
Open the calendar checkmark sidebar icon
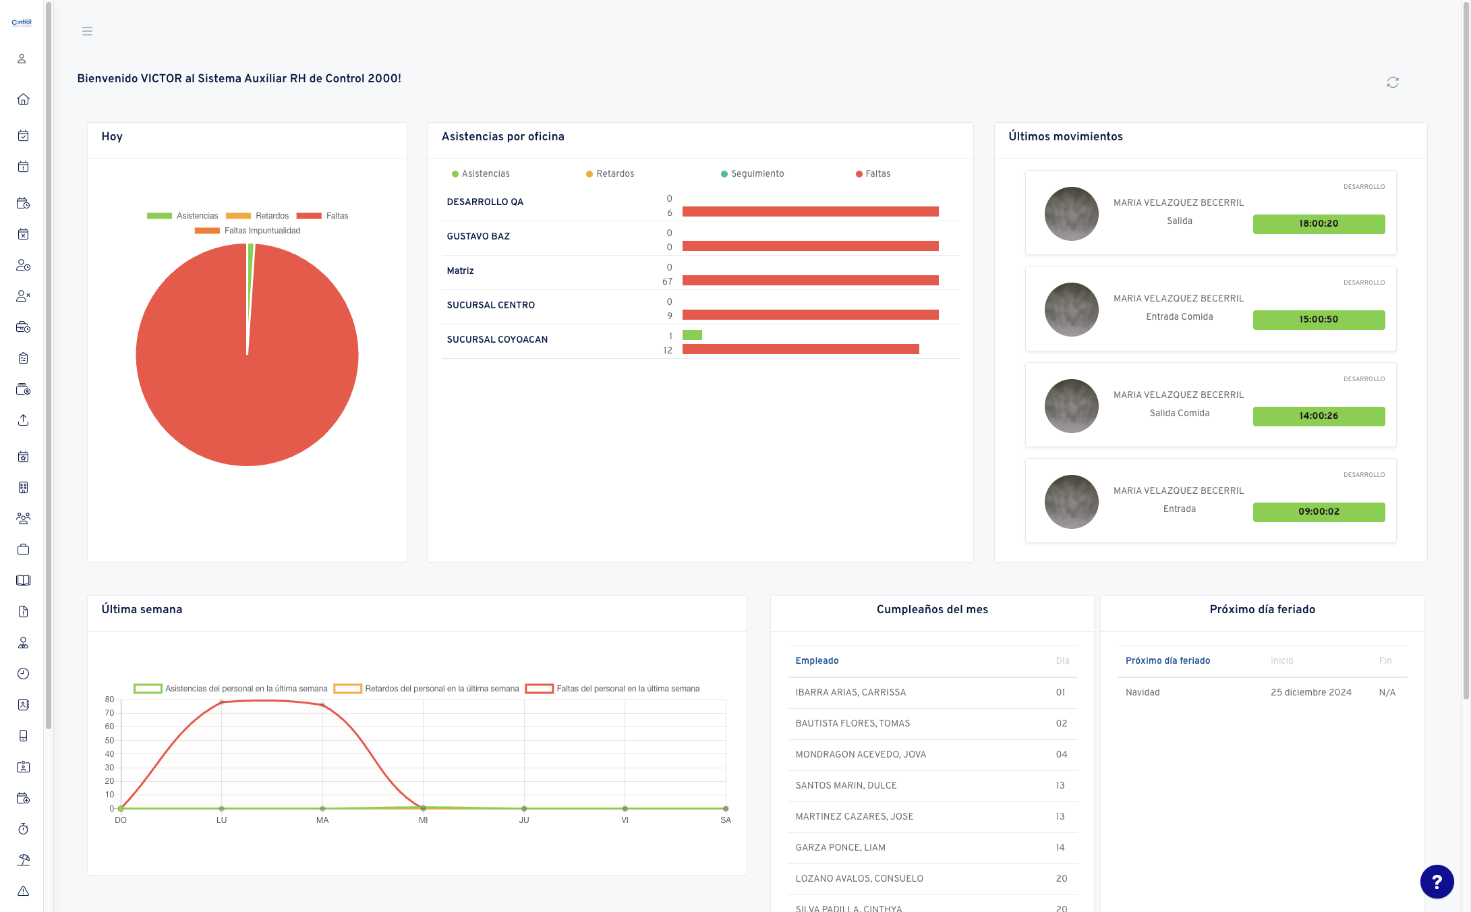click(23, 136)
